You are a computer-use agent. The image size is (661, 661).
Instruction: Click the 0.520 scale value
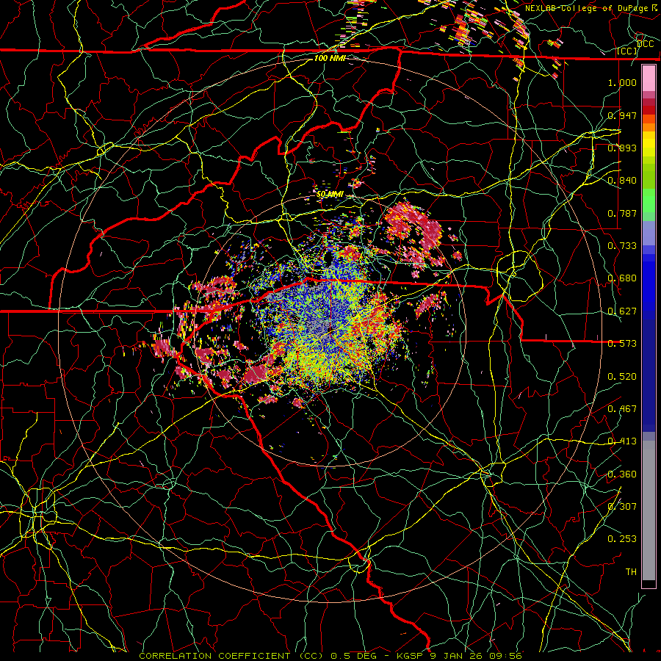(622, 377)
